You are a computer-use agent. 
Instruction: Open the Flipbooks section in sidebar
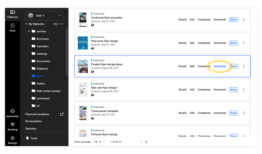click(x=13, y=14)
